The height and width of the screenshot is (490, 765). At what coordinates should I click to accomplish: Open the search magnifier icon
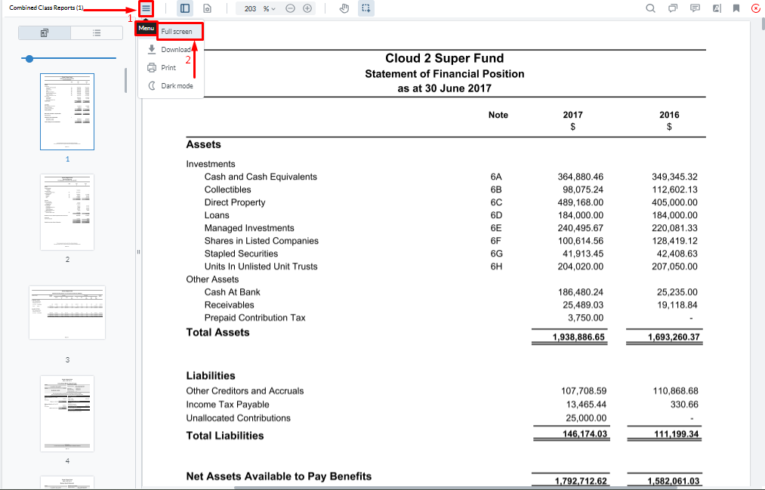650,8
